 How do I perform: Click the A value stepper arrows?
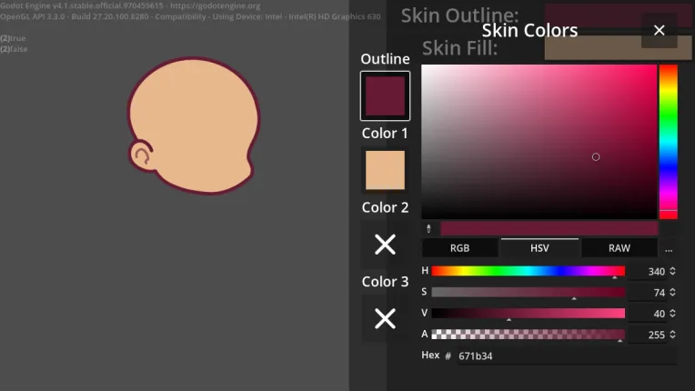[x=672, y=335]
